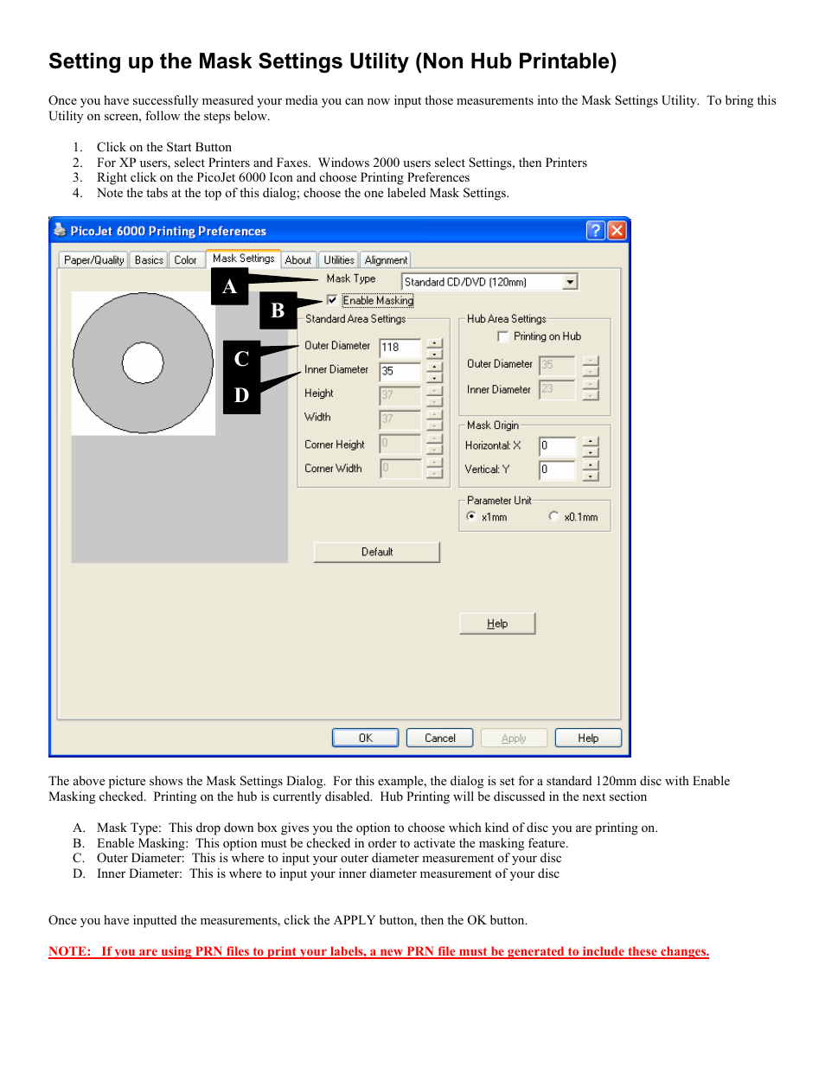This screenshot has width=825, height=1068.
Task: Decrease Standard Area Outer Diameter with down arrow
Action: [x=435, y=353]
